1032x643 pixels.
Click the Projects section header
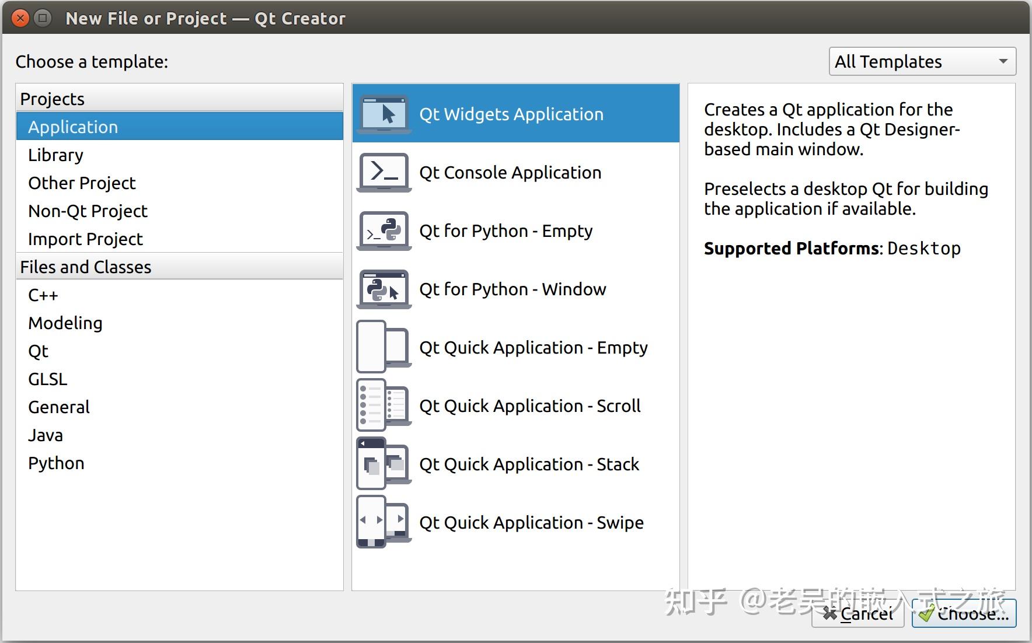coord(52,98)
